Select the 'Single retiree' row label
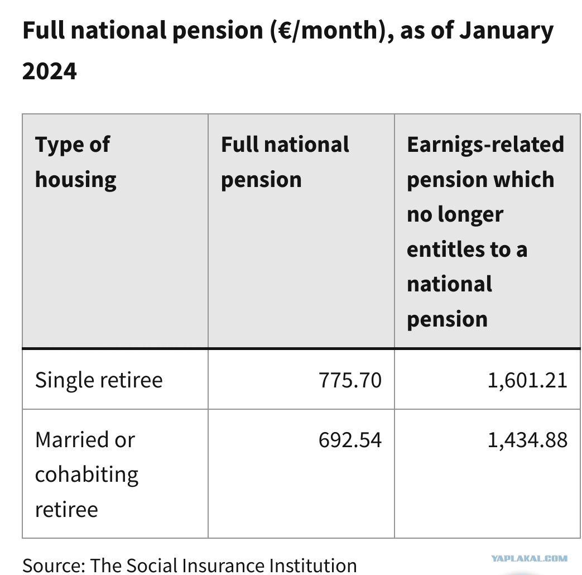The height and width of the screenshot is (575, 582). [99, 380]
